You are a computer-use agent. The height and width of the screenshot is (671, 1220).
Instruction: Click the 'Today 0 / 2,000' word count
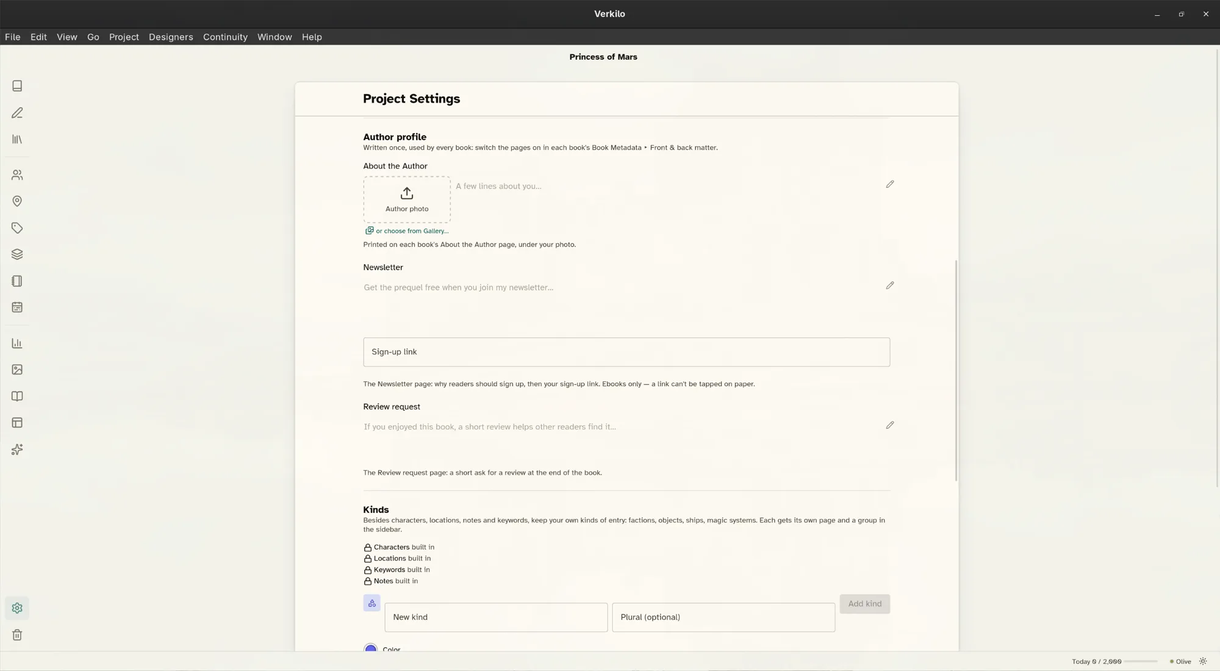pos(1096,662)
